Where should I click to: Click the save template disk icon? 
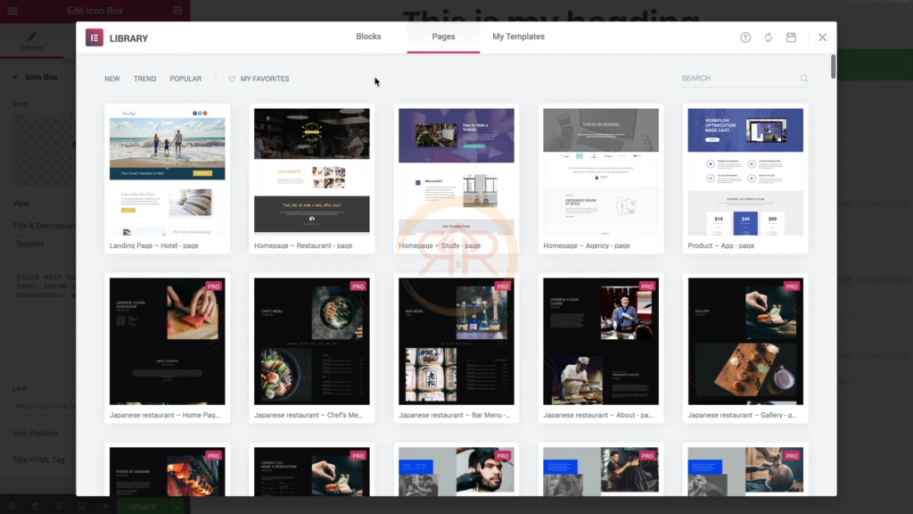click(x=791, y=37)
